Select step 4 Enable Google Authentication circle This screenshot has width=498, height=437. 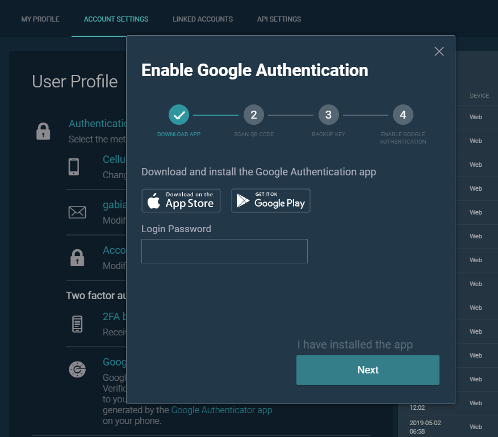tap(403, 115)
